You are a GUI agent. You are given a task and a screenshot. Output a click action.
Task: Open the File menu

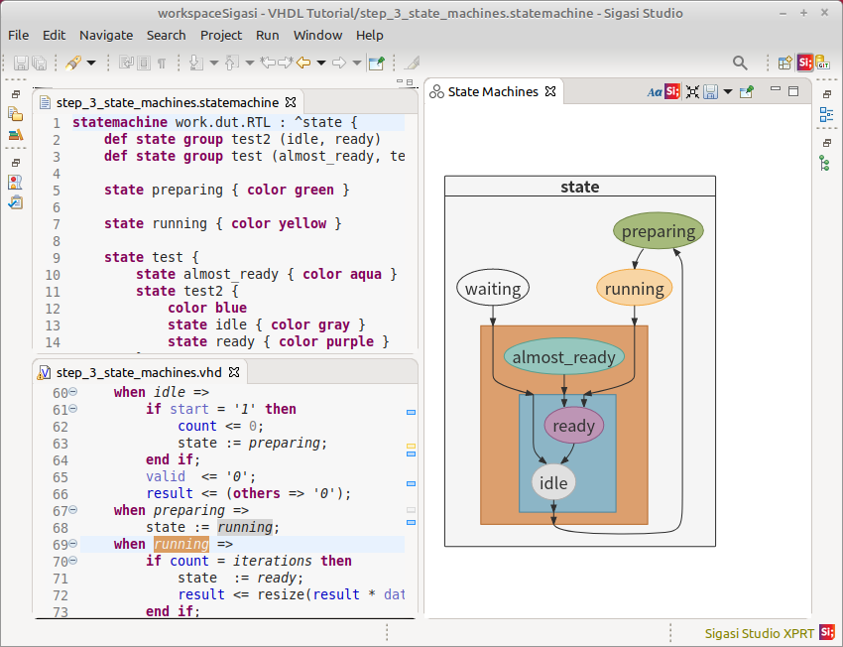coord(18,35)
